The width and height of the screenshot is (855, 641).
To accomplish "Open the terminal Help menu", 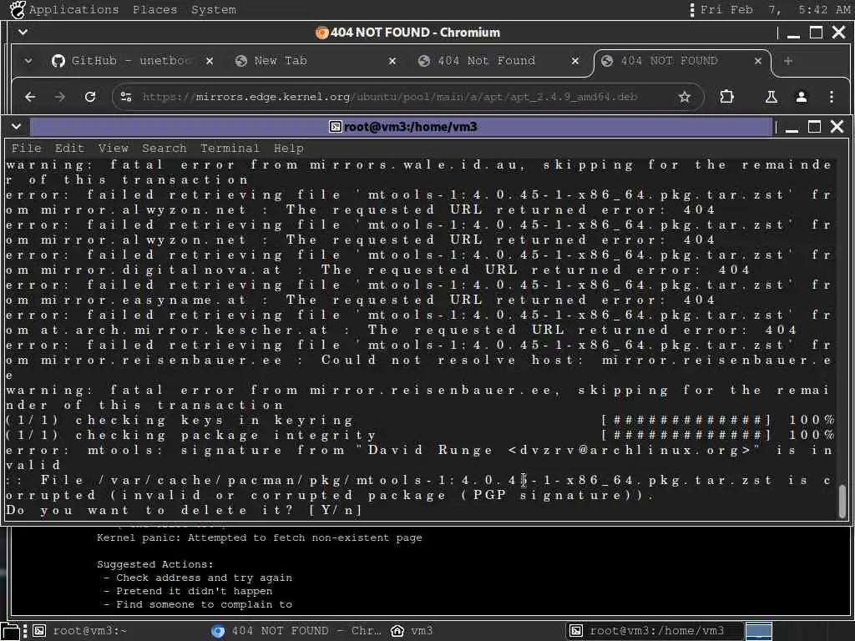I will tap(288, 149).
